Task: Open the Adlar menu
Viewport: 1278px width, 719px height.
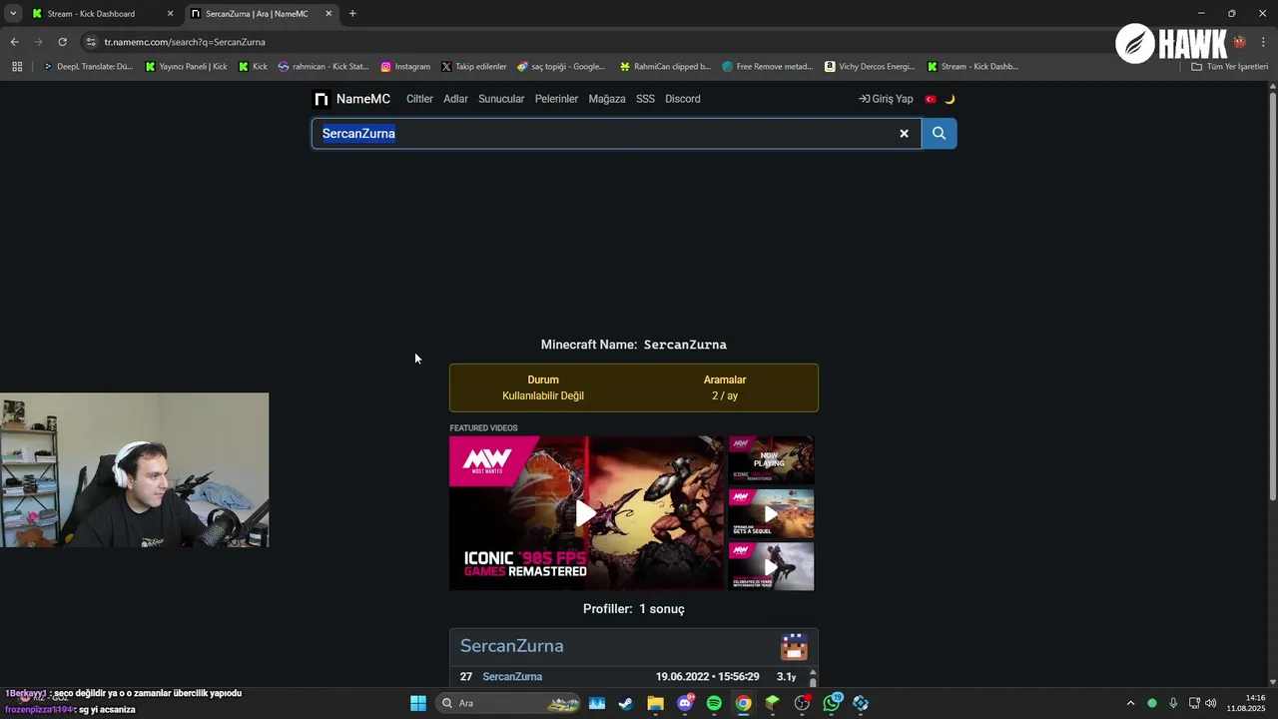Action: coord(455,99)
